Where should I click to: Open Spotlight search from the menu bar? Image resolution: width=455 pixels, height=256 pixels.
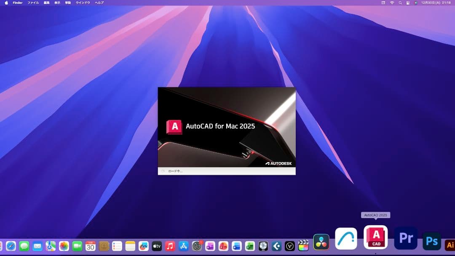399,3
